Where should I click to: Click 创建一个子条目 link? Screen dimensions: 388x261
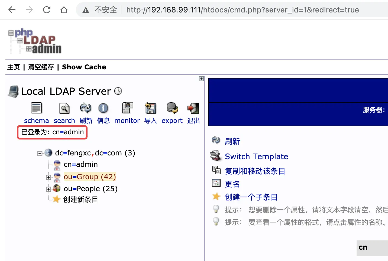[x=251, y=197]
